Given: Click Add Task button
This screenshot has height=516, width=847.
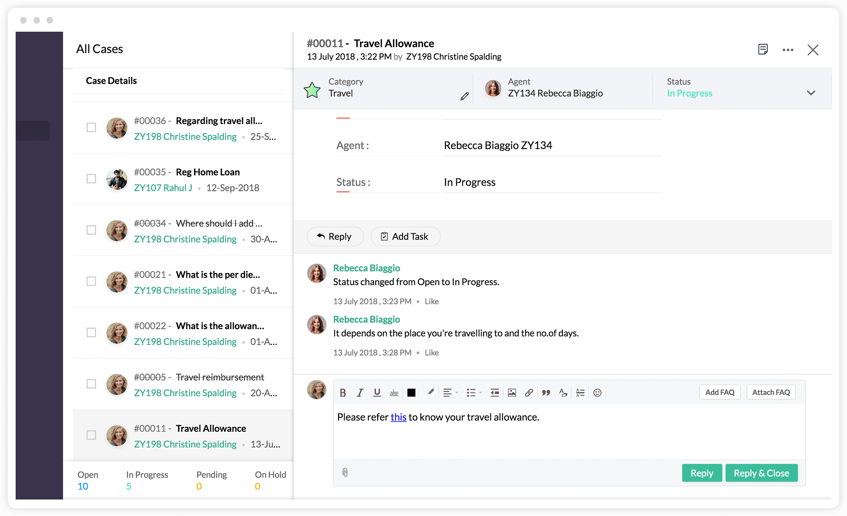Looking at the screenshot, I should click(405, 236).
